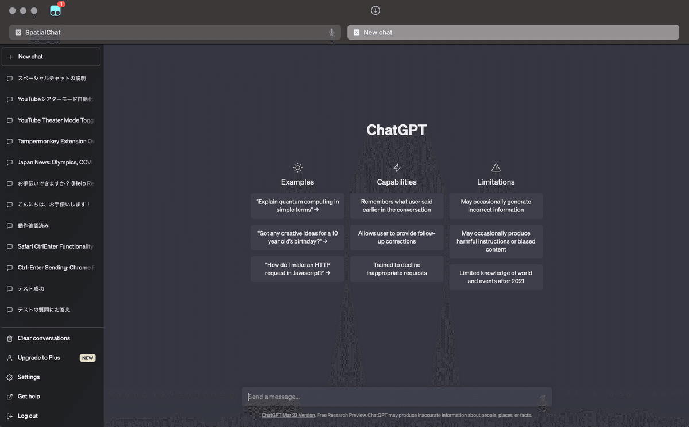Open Ctrl-Enter Sending: Chrome conversation

[x=52, y=268]
